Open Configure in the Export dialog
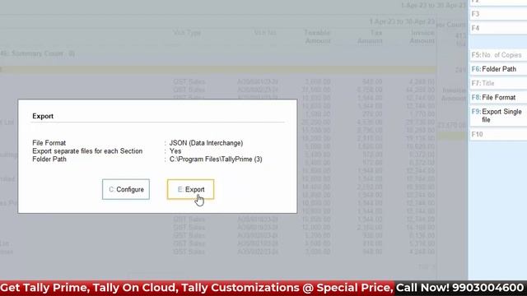The image size is (527, 296). click(x=126, y=189)
